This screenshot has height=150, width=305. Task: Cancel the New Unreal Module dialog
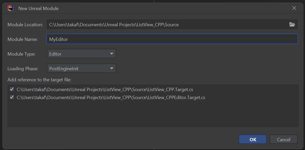[x=283, y=139]
